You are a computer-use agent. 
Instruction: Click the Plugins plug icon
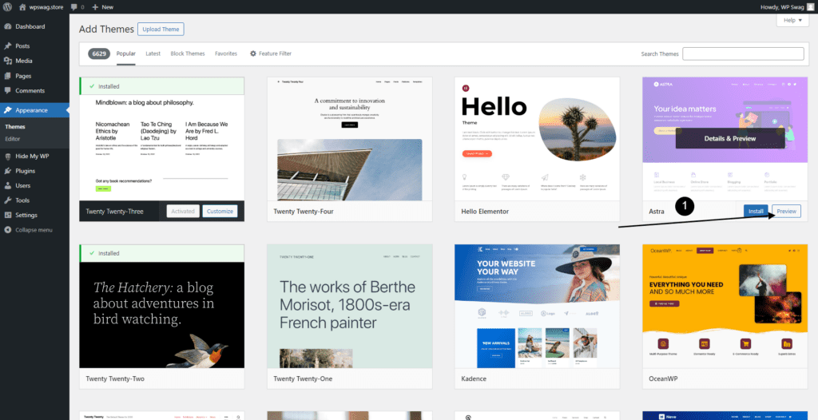tap(8, 171)
